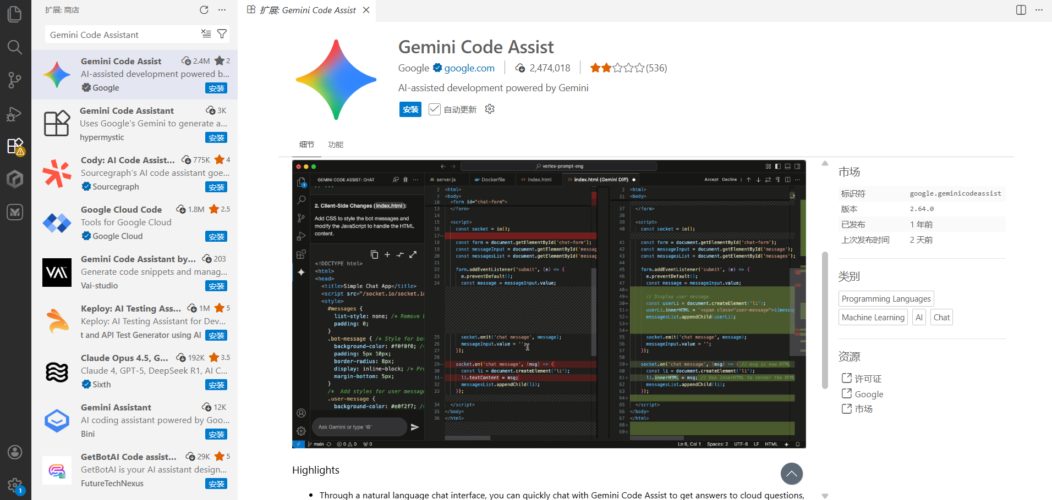Install Gemini Code Assist from list row

[216, 88]
